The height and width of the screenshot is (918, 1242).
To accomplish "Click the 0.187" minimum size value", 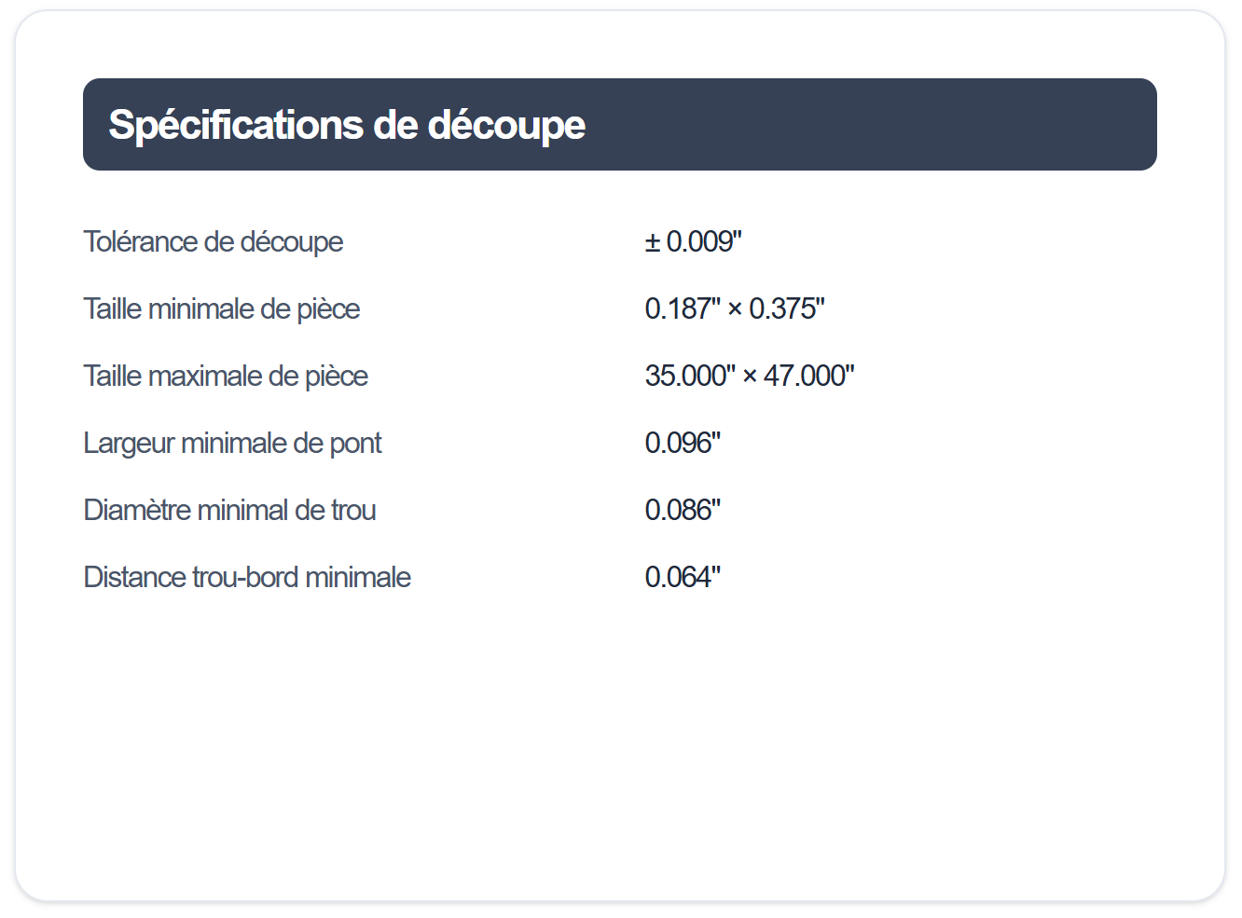I will point(683,309).
